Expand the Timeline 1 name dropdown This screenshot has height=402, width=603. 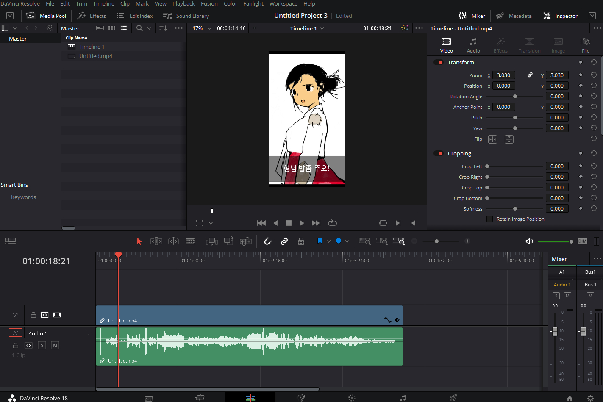[x=307, y=28]
